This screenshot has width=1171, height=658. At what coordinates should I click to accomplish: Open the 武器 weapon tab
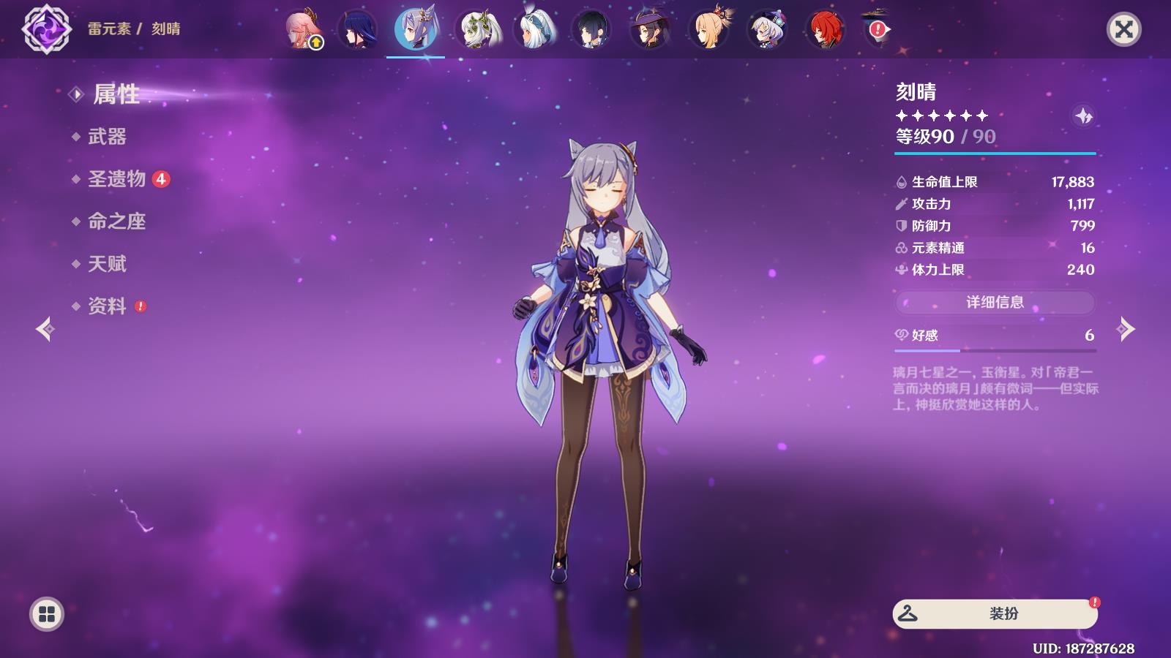click(107, 137)
